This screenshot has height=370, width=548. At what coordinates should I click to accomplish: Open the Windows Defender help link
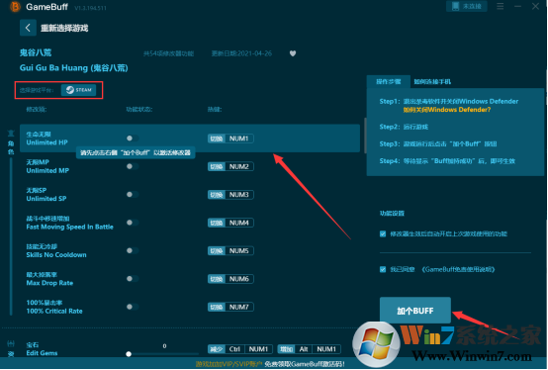coord(447,110)
